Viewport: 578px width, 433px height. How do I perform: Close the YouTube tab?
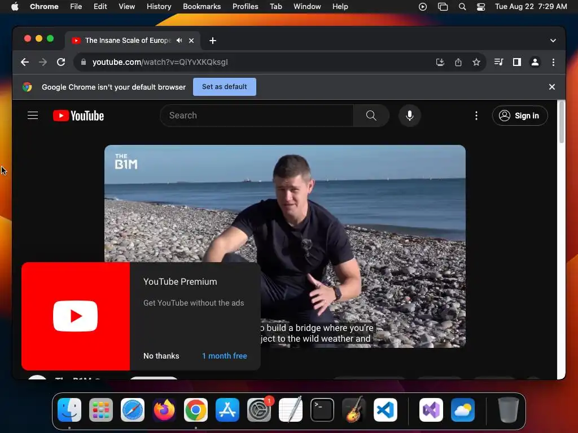(191, 41)
